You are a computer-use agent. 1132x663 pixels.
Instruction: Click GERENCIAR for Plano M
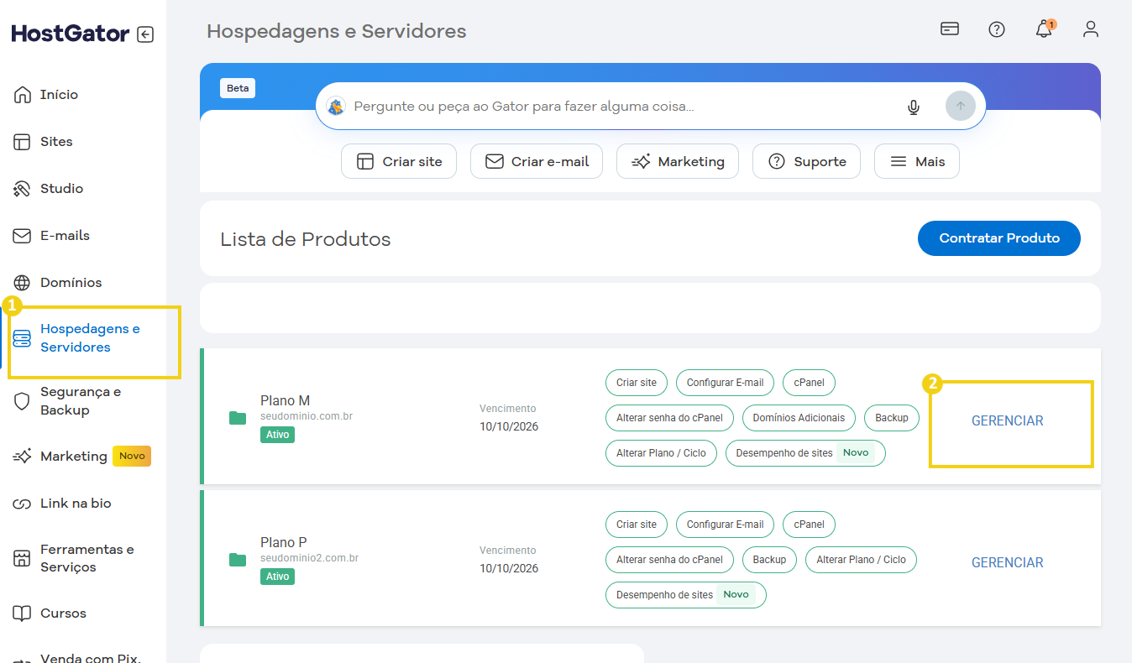(x=1007, y=421)
